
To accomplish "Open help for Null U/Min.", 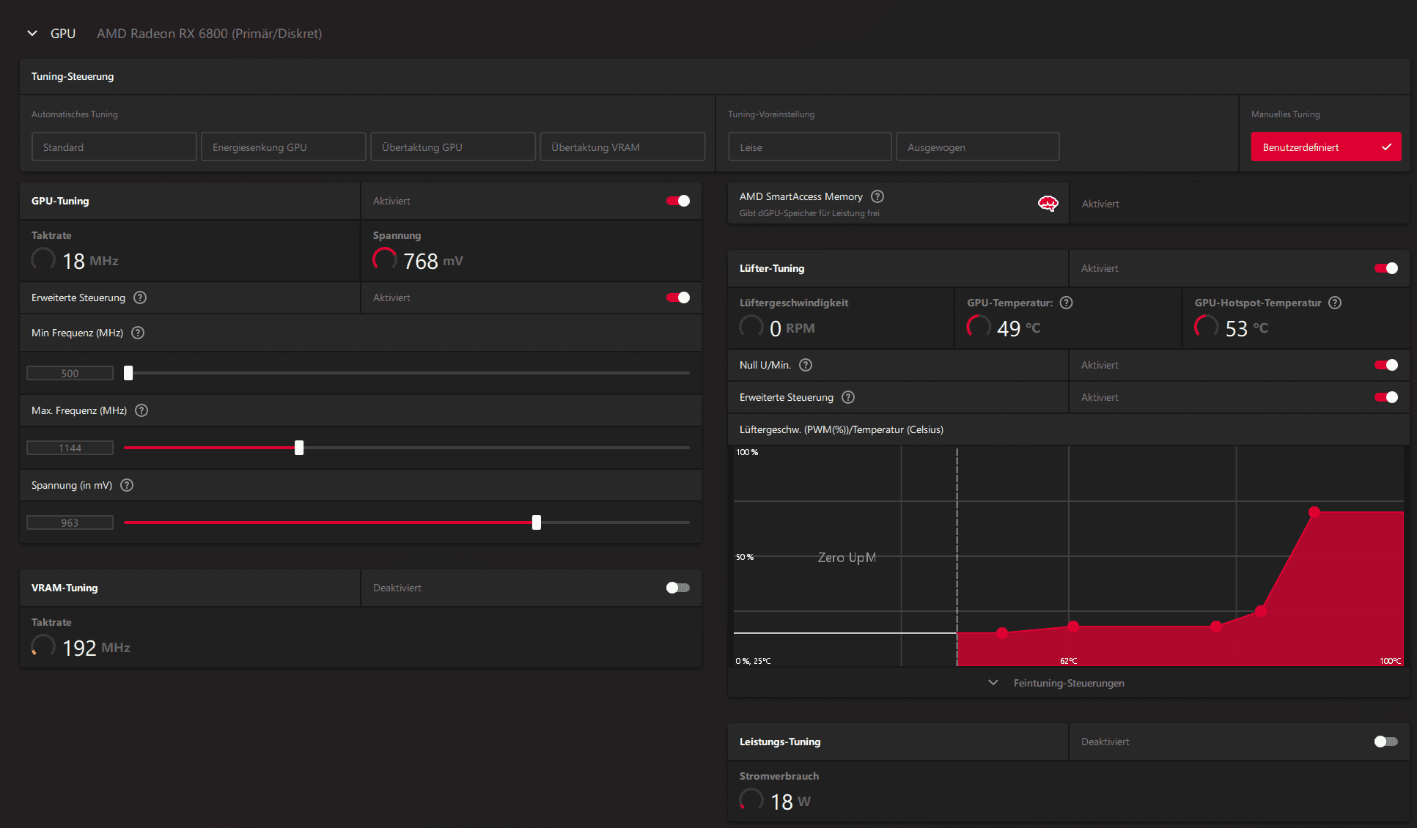I will [806, 365].
